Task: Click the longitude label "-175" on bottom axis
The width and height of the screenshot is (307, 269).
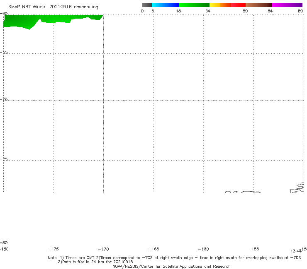Action: 54,249
